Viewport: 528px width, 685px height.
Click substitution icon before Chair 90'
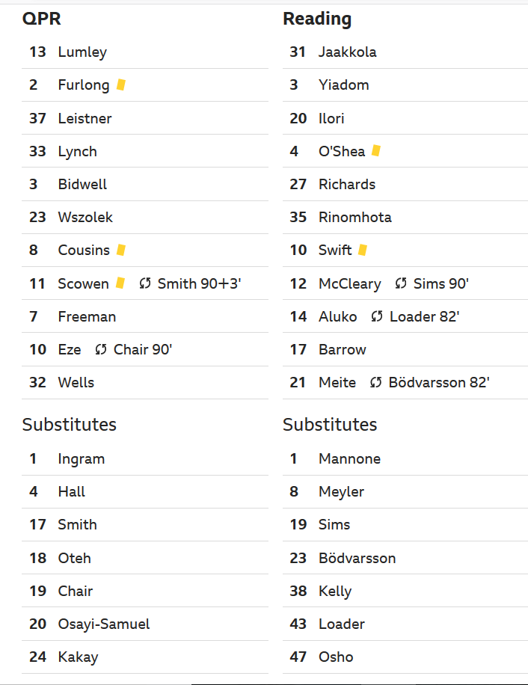tap(101, 349)
